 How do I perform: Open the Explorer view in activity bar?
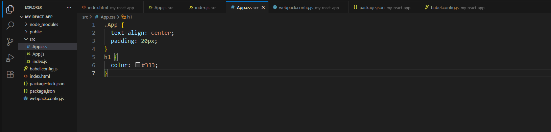pos(10,9)
